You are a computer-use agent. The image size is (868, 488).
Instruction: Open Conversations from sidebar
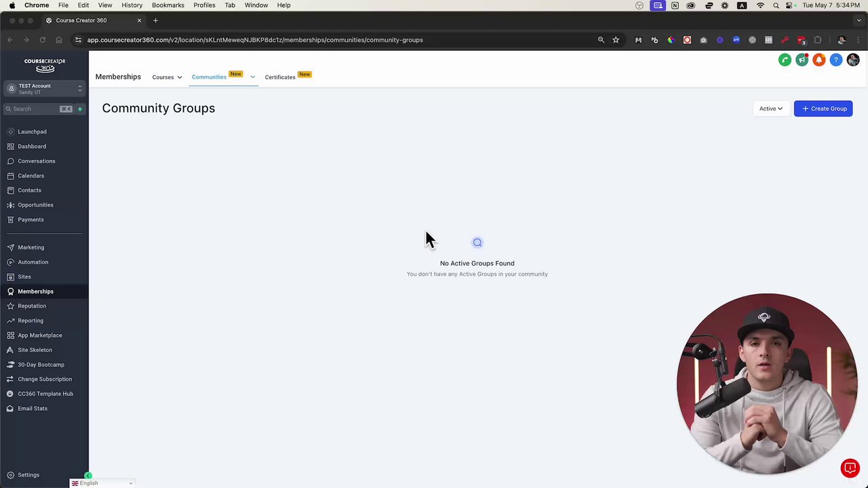(x=36, y=161)
